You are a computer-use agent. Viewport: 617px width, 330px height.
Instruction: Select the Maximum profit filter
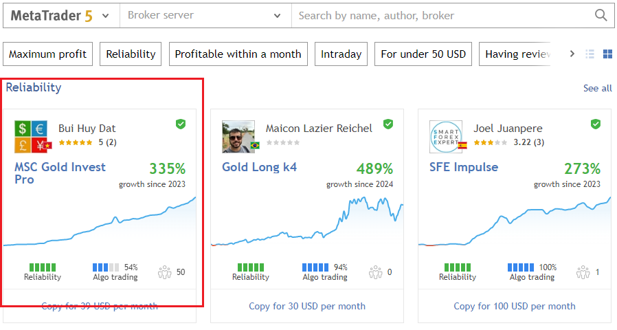point(47,54)
